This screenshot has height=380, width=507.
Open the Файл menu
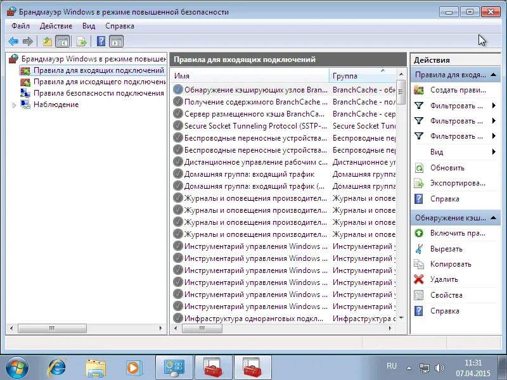(x=20, y=26)
